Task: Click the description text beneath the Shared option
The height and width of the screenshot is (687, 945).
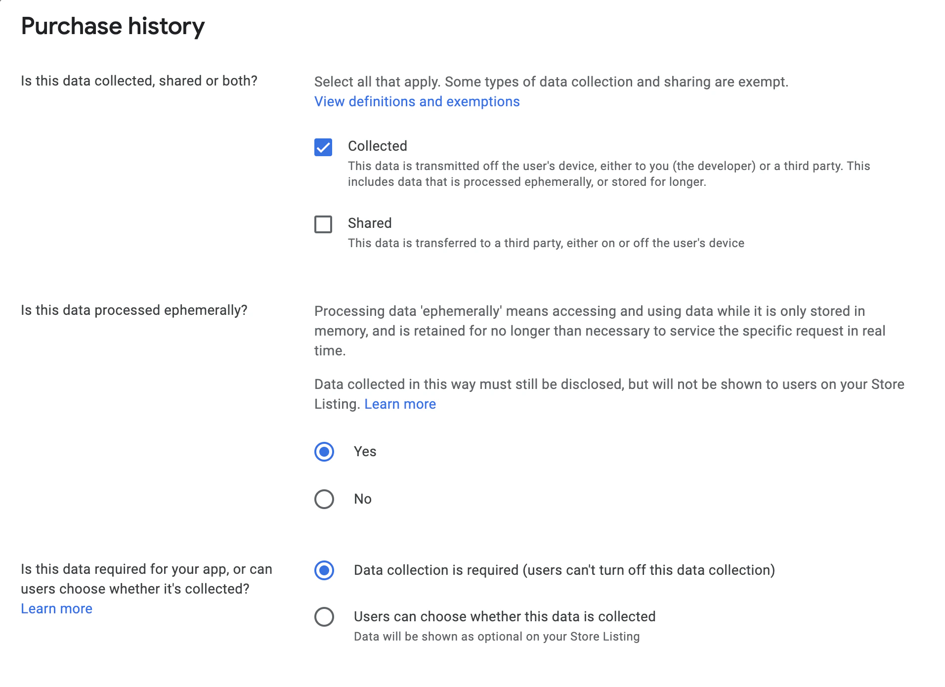Action: [546, 243]
